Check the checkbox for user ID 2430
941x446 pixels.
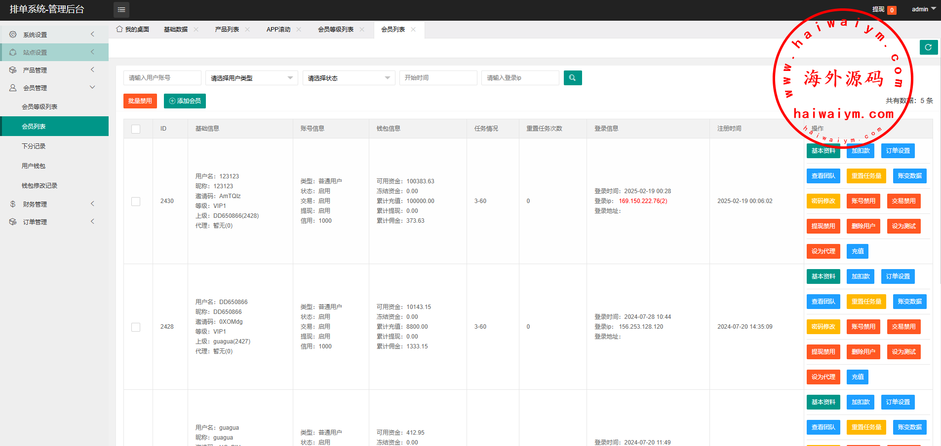click(x=136, y=202)
